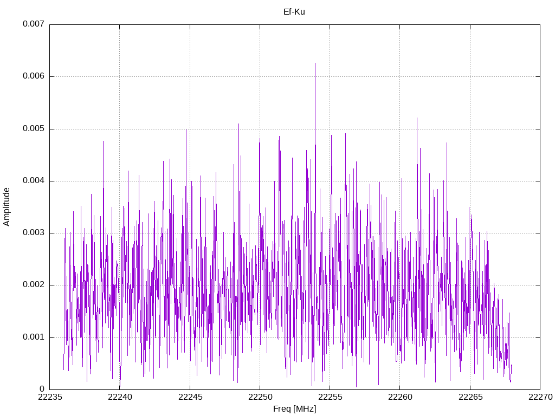Click y-axis tick label 0.002
The image size is (555, 416).
point(34,285)
